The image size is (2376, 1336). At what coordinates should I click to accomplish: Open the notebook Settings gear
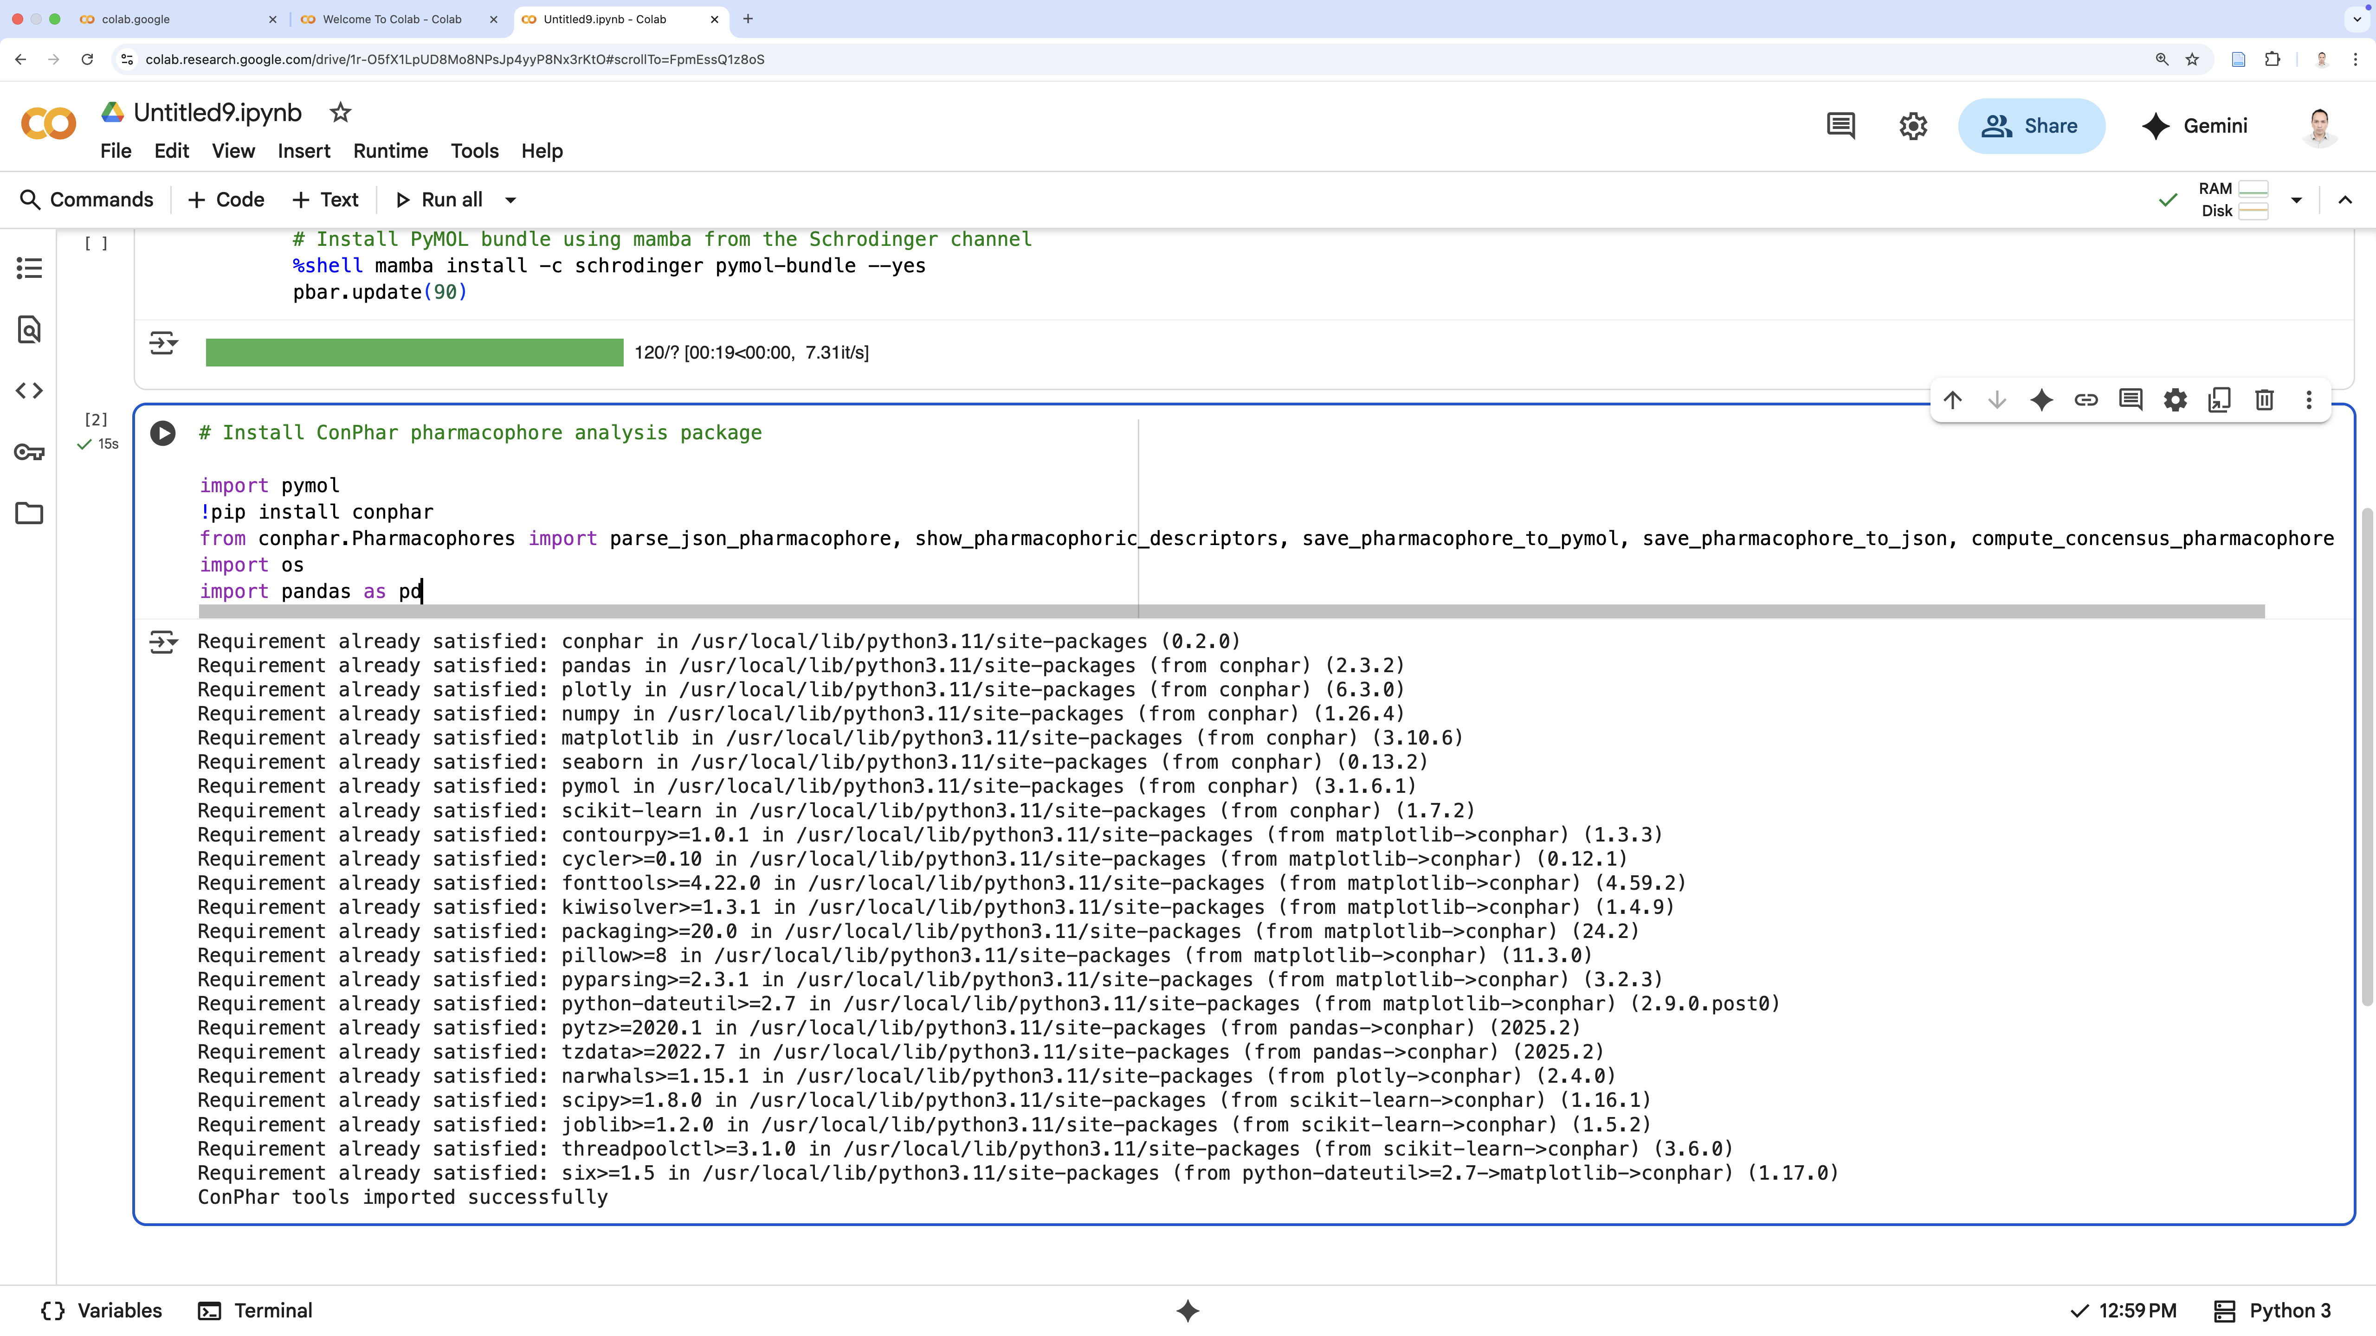(x=1913, y=126)
